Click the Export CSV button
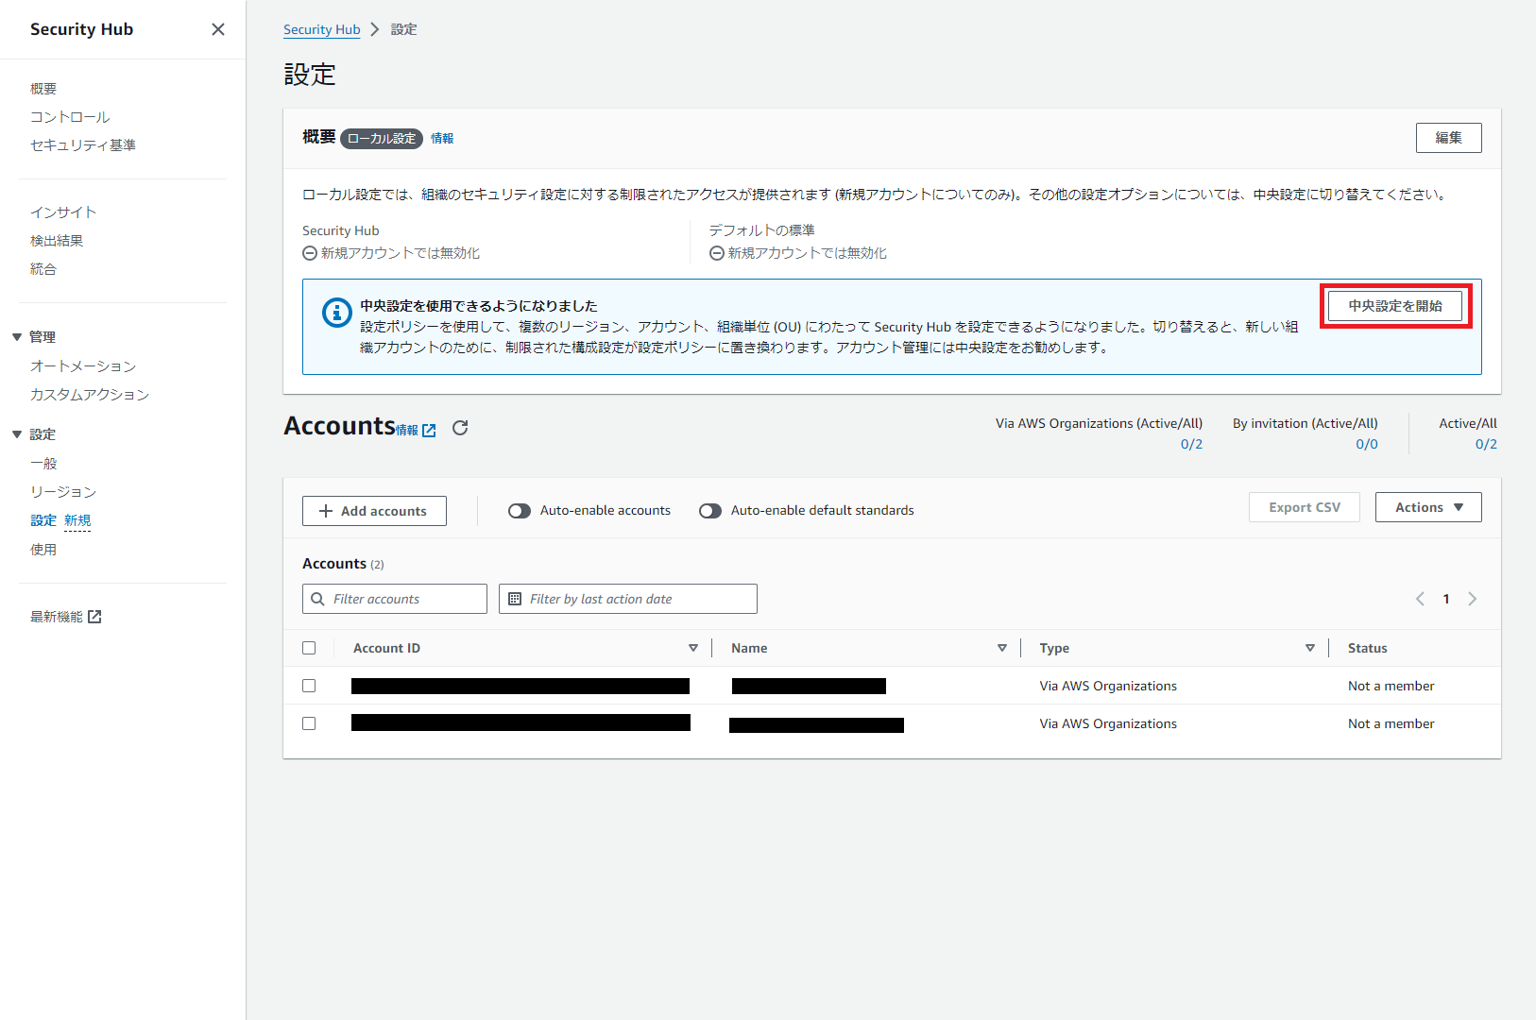 (1304, 507)
